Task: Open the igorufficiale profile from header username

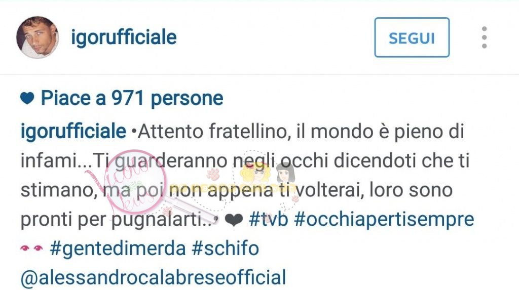Action: pyautogui.click(x=124, y=37)
